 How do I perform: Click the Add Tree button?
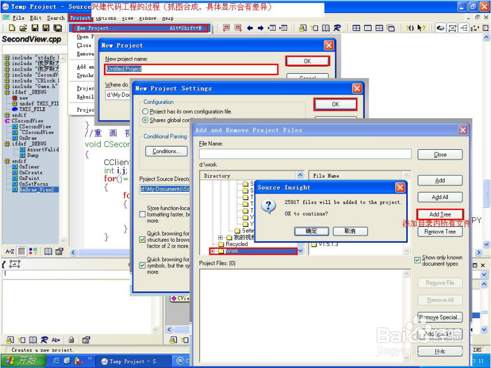(x=440, y=214)
